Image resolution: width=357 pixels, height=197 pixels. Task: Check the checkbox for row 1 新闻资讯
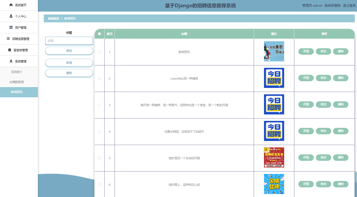click(99, 52)
